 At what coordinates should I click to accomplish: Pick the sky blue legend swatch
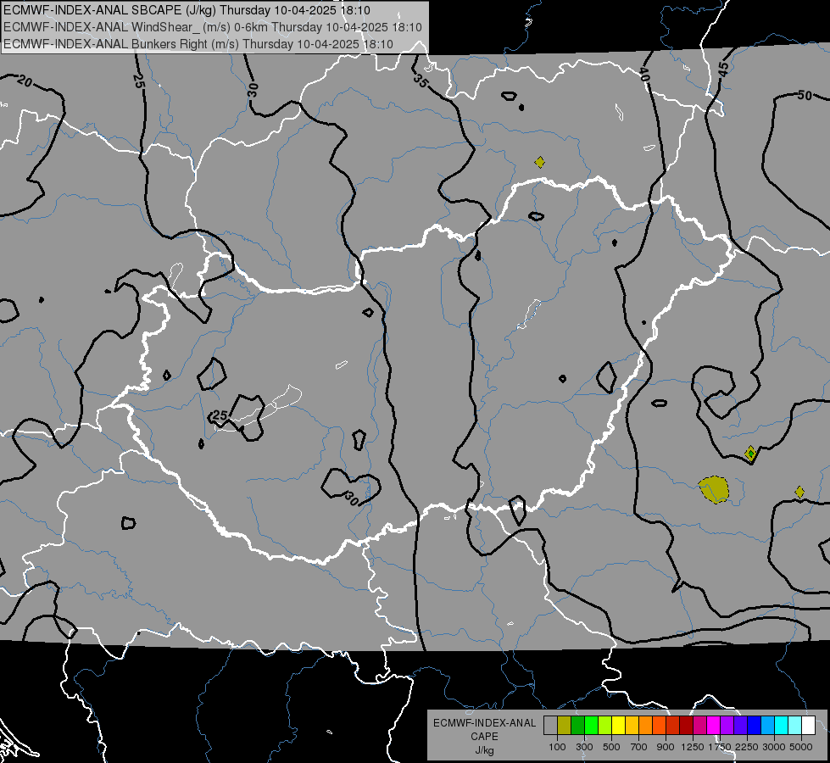pos(768,726)
